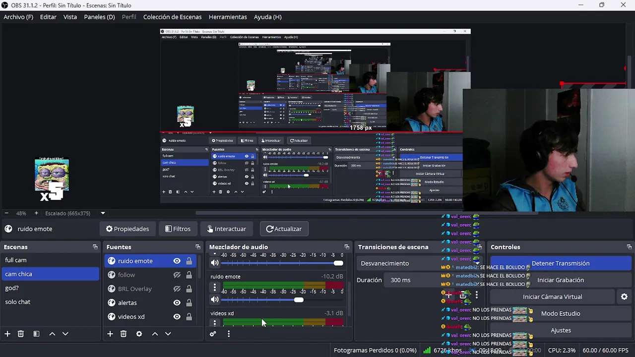
Task: Open ruido emote audio options three-dot menu
Action: (215, 287)
